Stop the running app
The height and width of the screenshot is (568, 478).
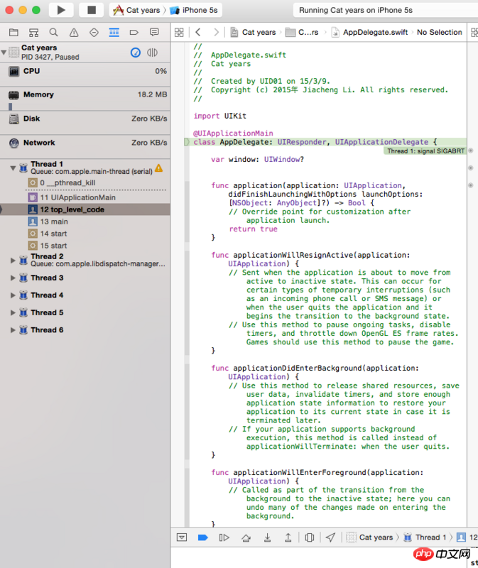pos(91,10)
